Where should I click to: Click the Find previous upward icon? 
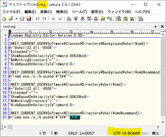82,19
